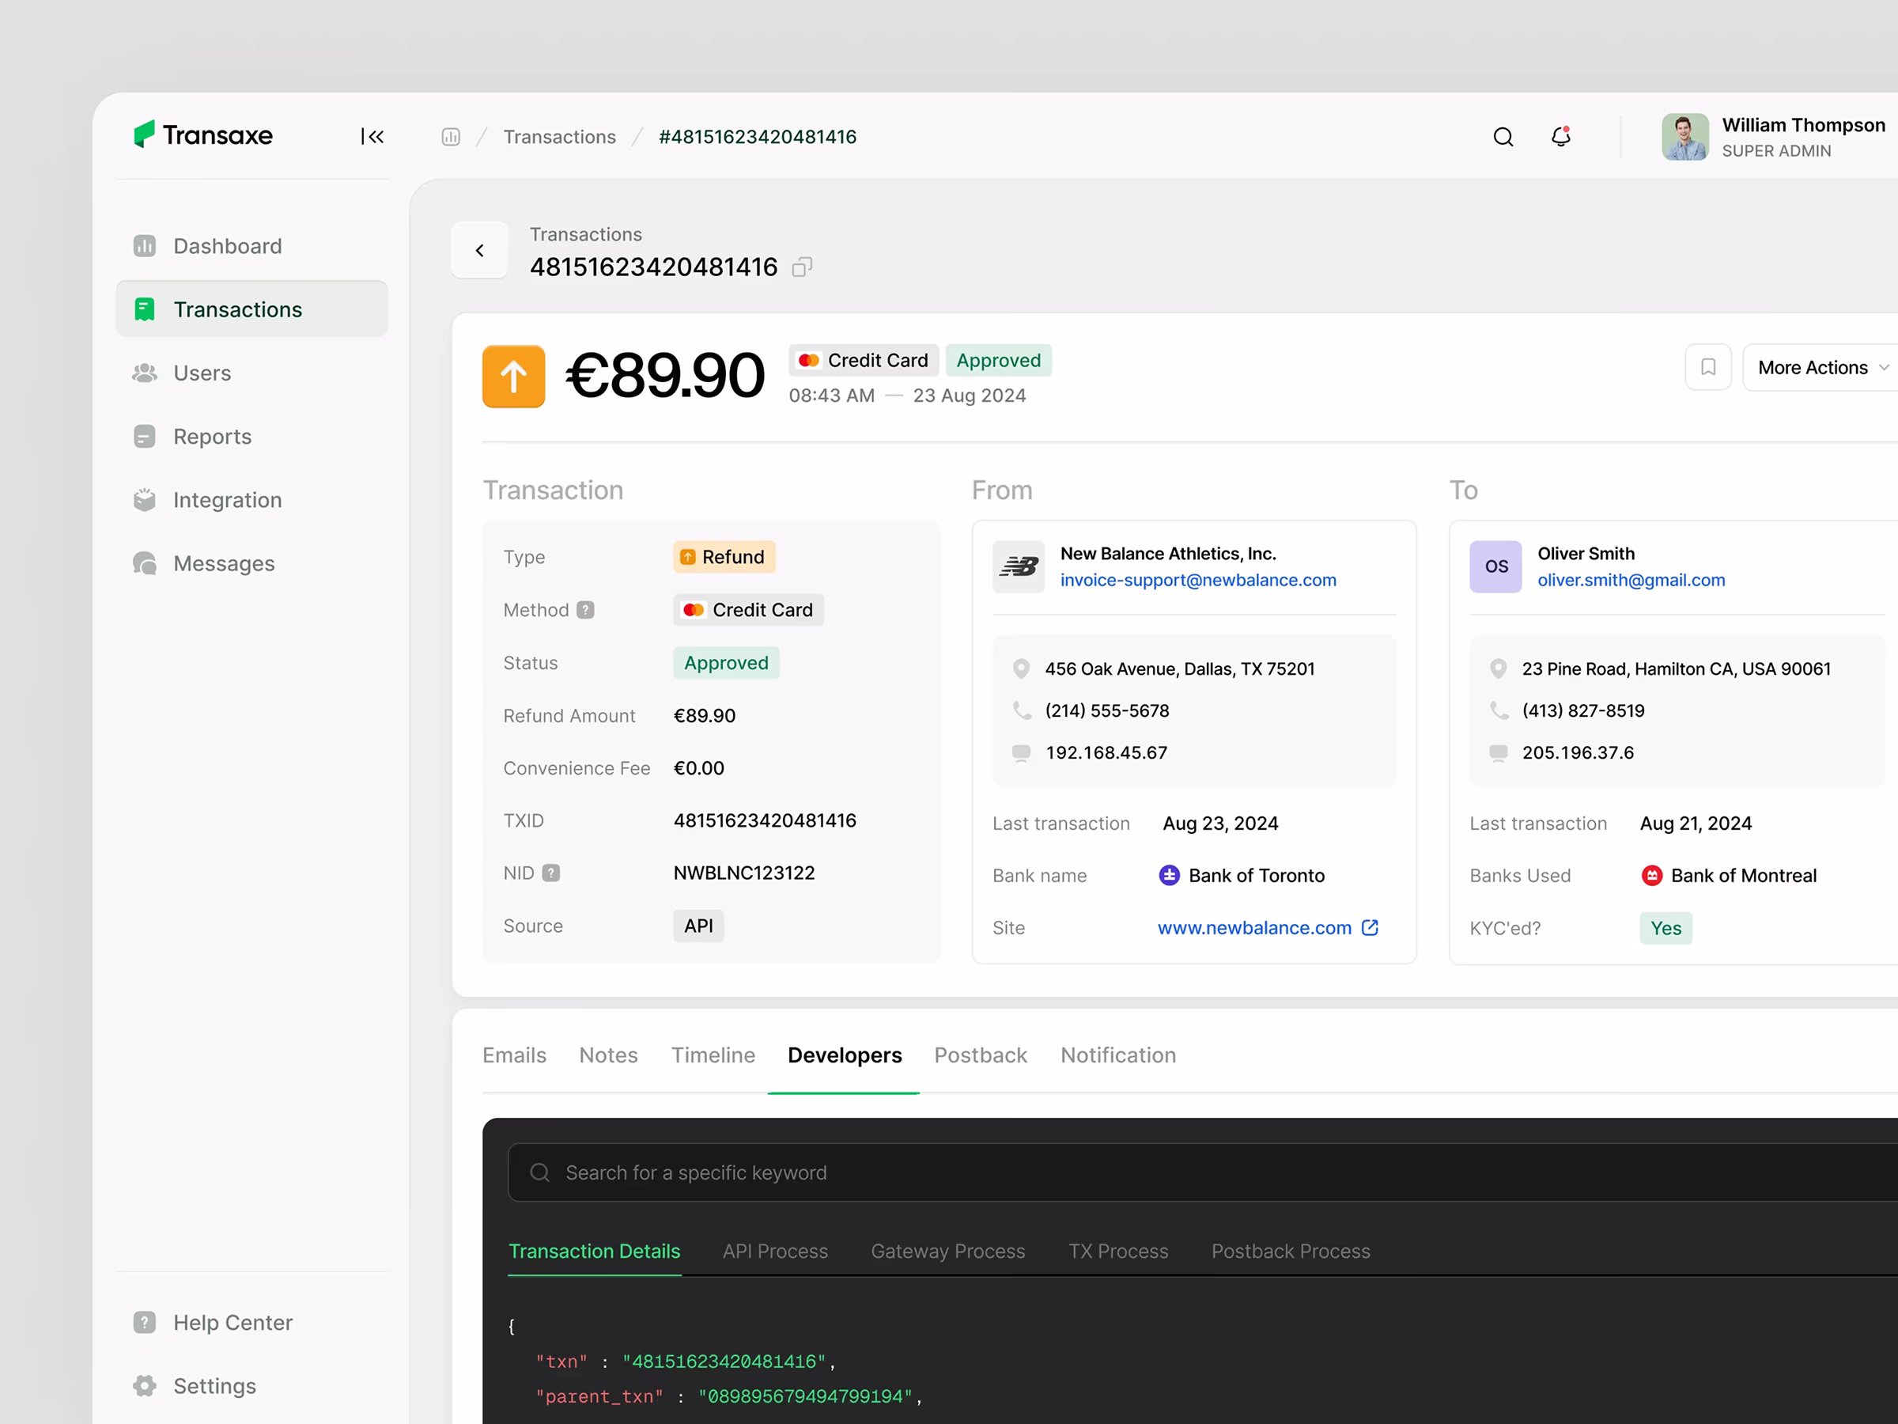The width and height of the screenshot is (1898, 1424).
Task: Switch to the Postback tab
Action: tap(981, 1055)
